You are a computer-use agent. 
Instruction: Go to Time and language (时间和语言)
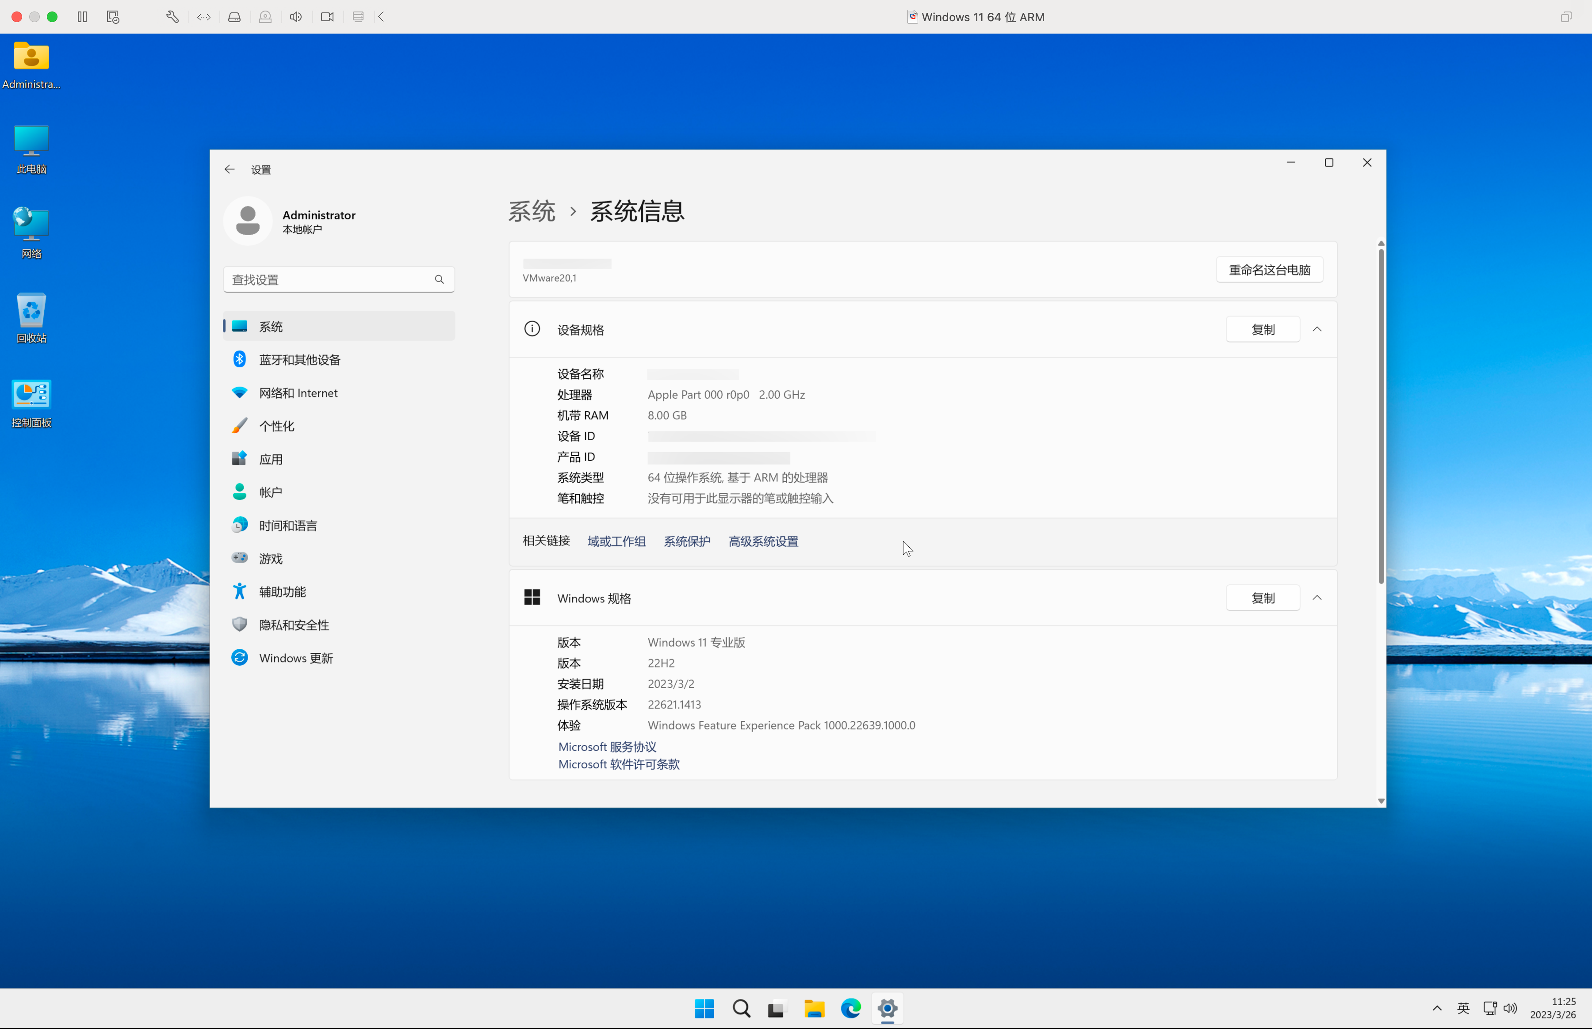tap(288, 525)
